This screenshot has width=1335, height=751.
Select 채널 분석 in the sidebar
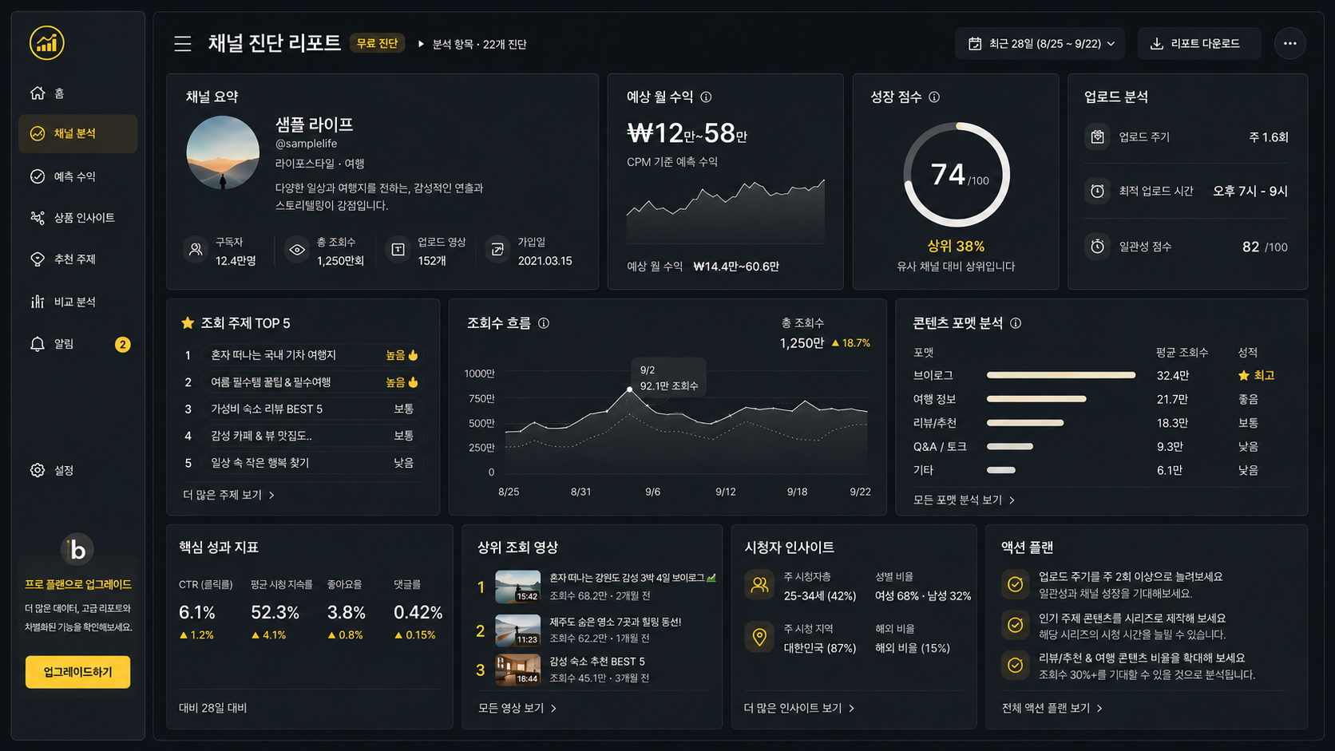point(77,133)
